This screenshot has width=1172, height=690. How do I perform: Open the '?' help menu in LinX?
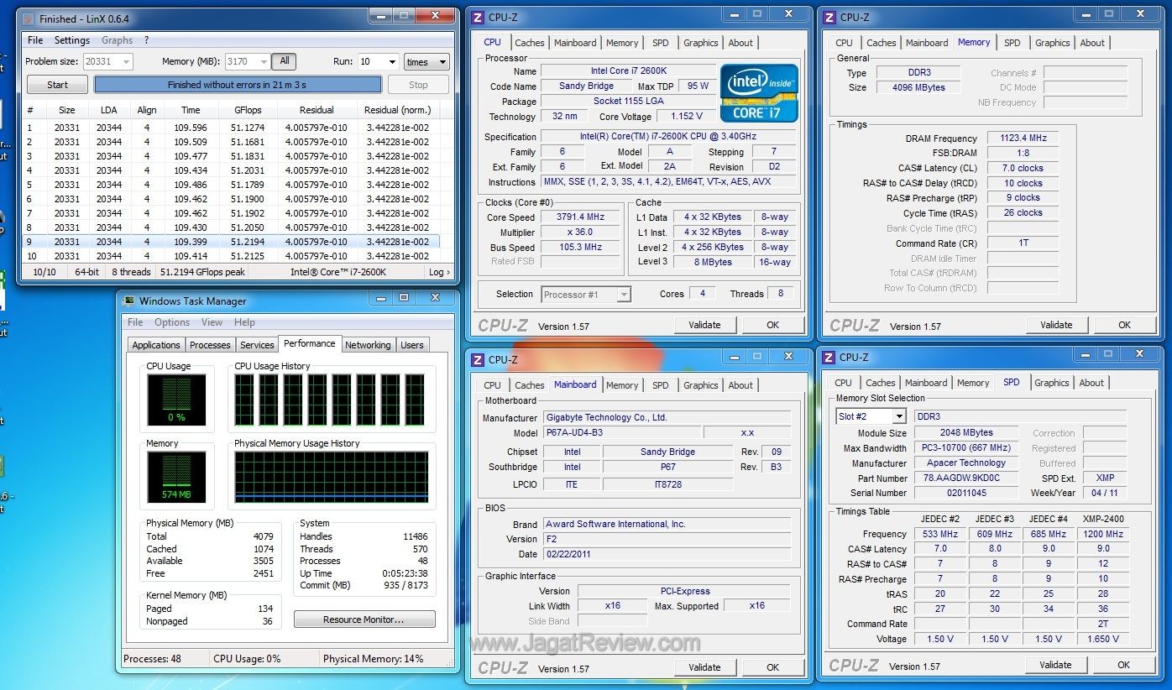(146, 40)
